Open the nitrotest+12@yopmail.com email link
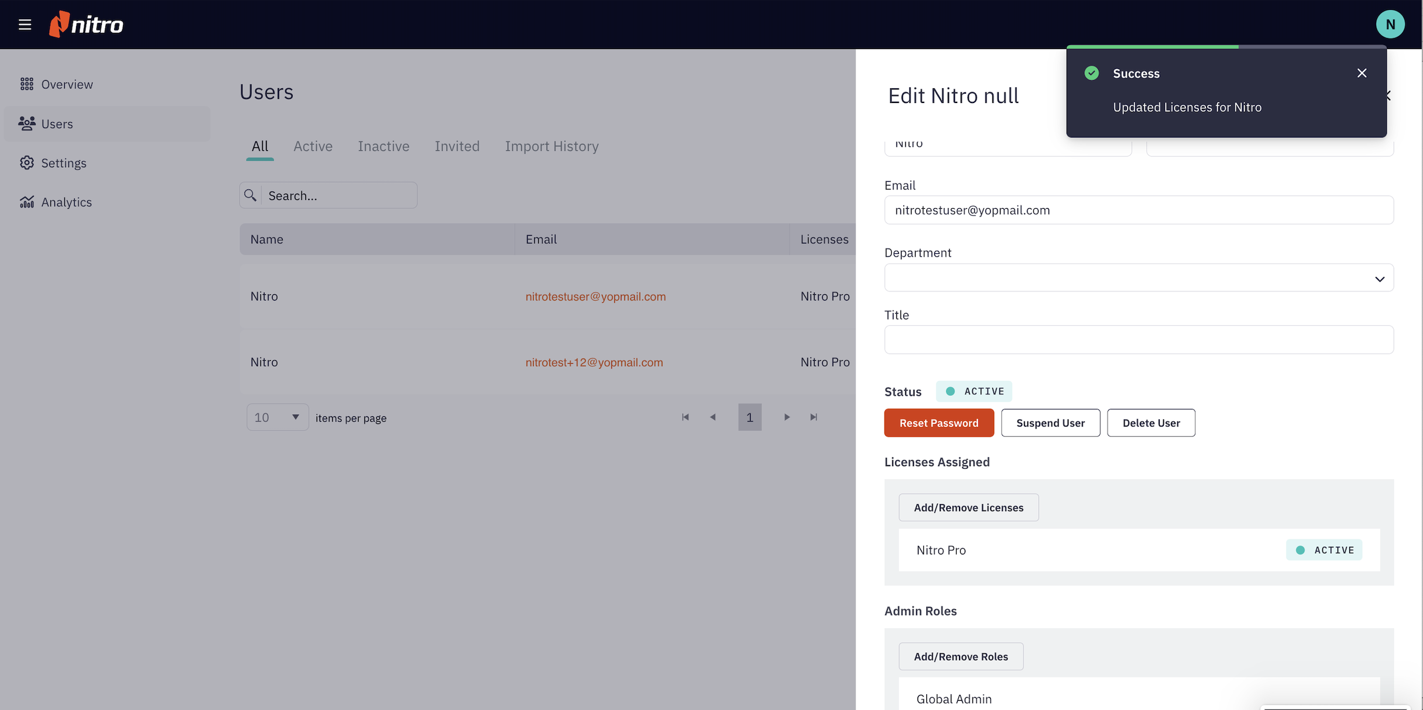 594,363
